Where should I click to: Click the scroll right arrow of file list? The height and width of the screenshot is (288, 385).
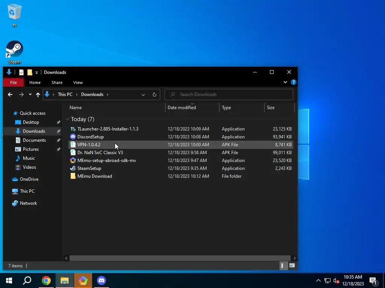294,258
